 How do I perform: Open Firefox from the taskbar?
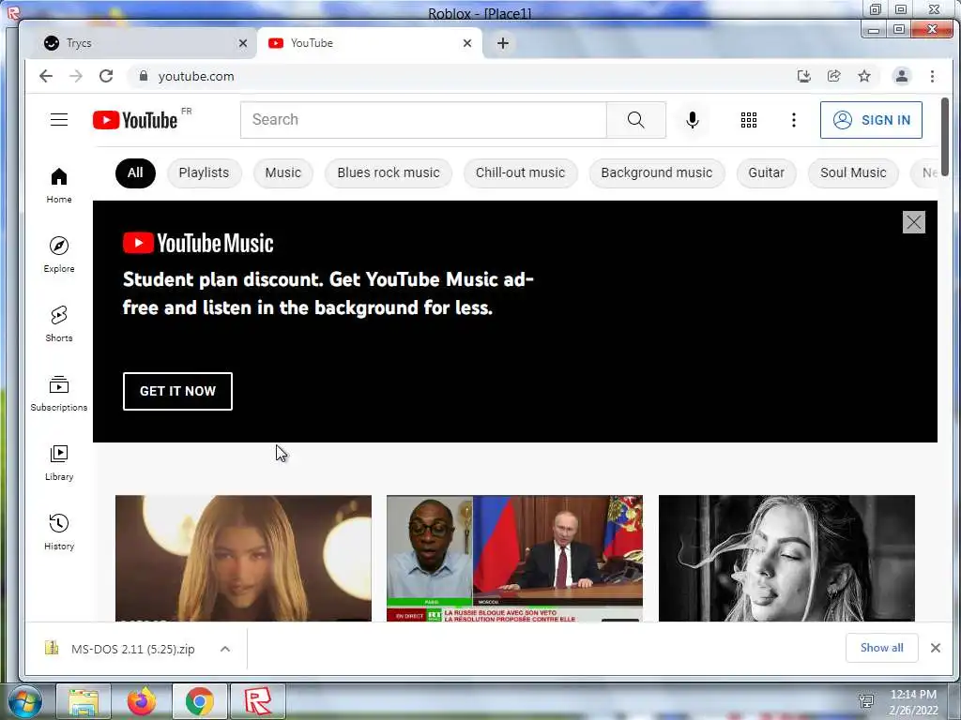click(142, 701)
